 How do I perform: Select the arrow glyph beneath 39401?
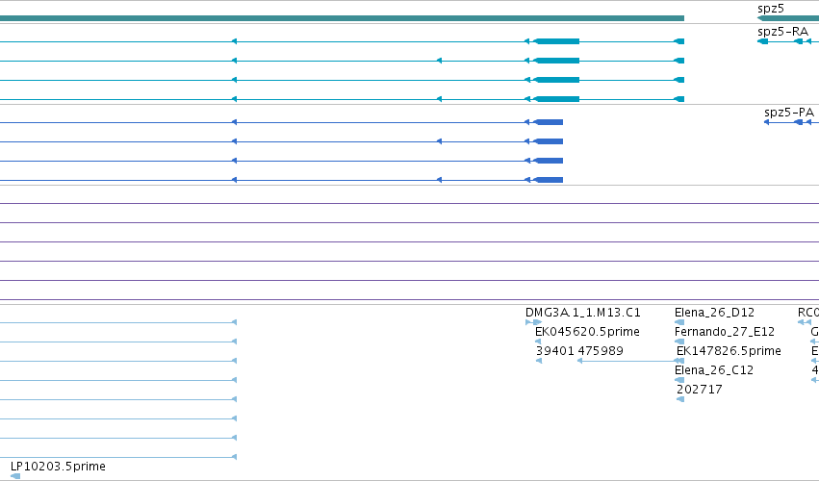[539, 361]
